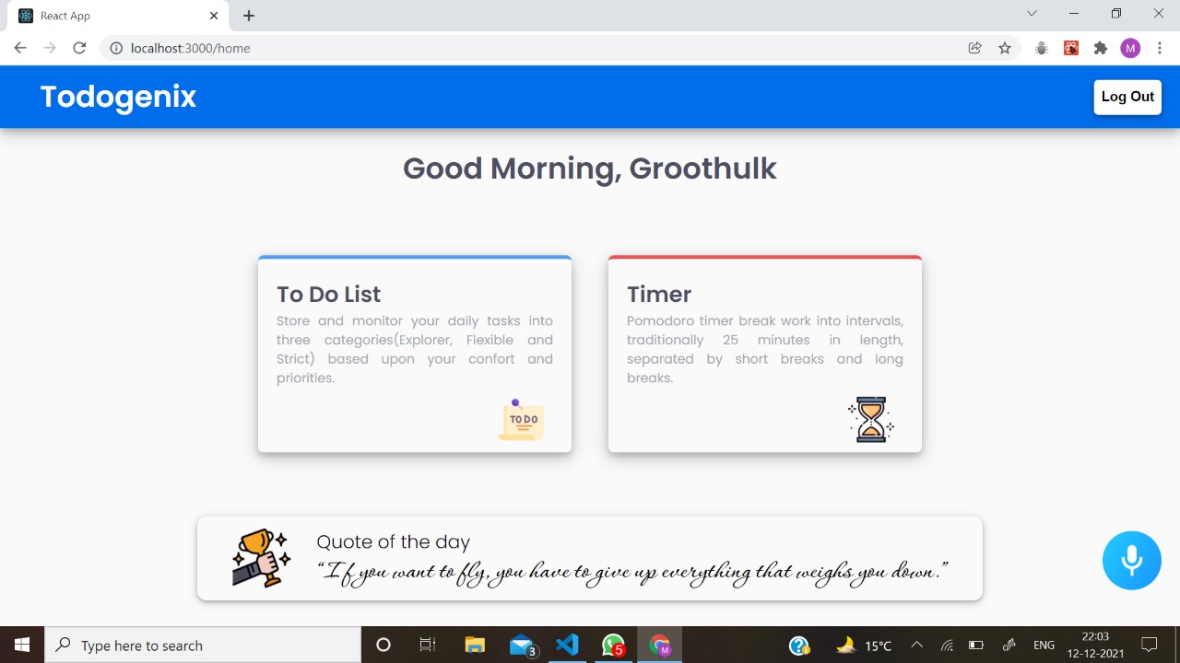Share this page icon in address bar
Image resolution: width=1180 pixels, height=663 pixels.
click(974, 48)
